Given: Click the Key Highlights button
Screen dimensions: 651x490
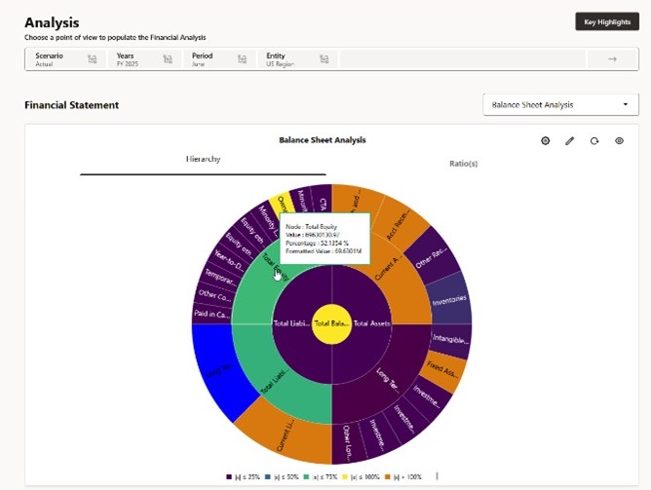Looking at the screenshot, I should [607, 22].
